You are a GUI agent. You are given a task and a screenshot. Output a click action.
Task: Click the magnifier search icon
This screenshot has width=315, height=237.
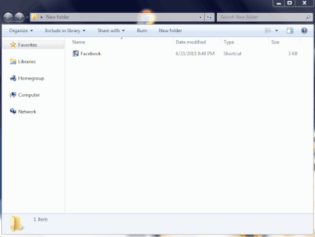tap(308, 17)
